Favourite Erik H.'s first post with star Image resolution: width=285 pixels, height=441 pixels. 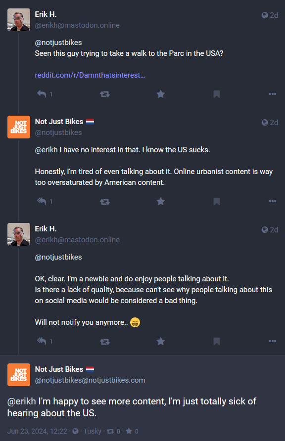[161, 94]
